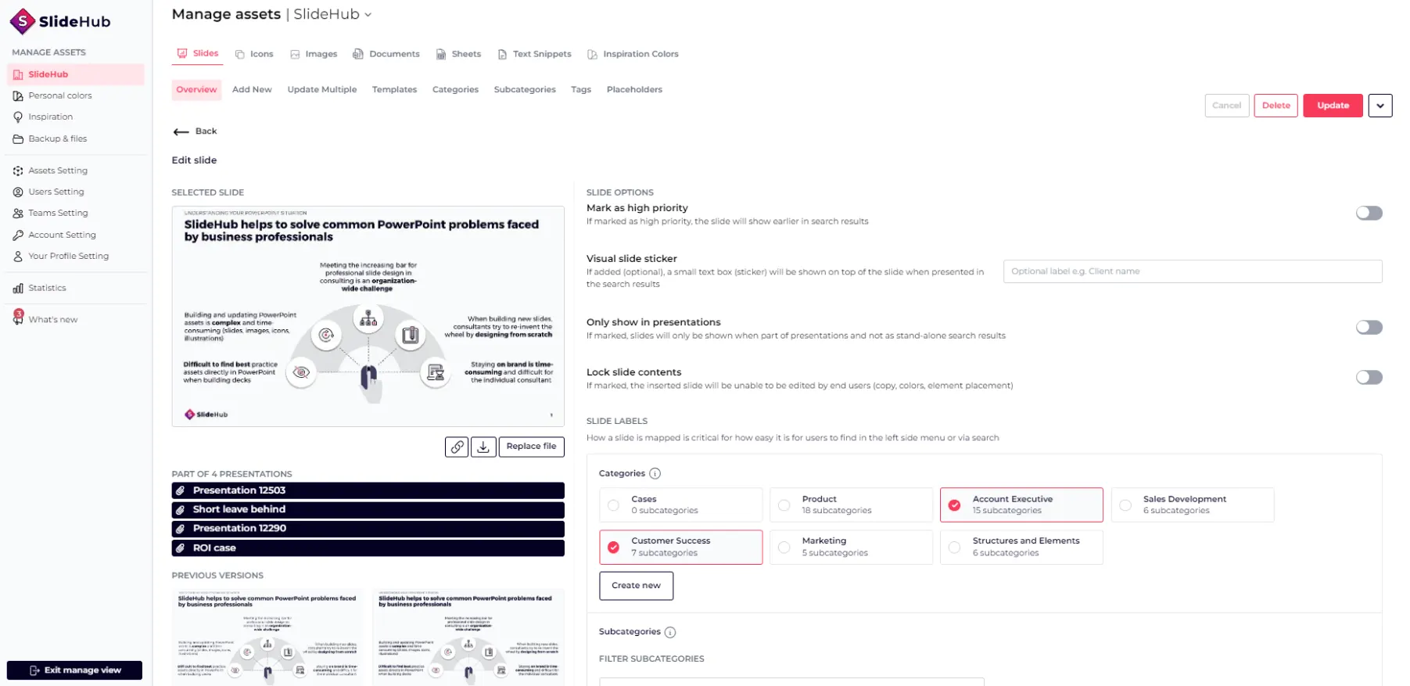This screenshot has width=1410, height=686.
Task: Click the Inspiration lightbulb icon
Action: coord(18,117)
